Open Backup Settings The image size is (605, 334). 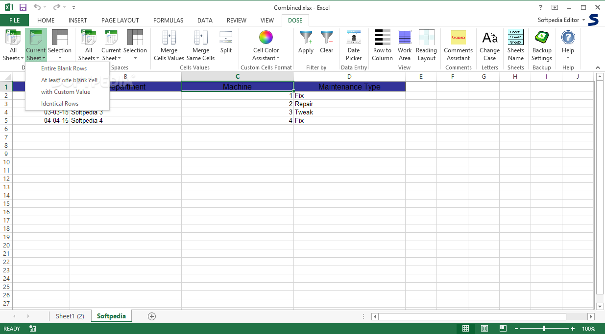pyautogui.click(x=542, y=45)
